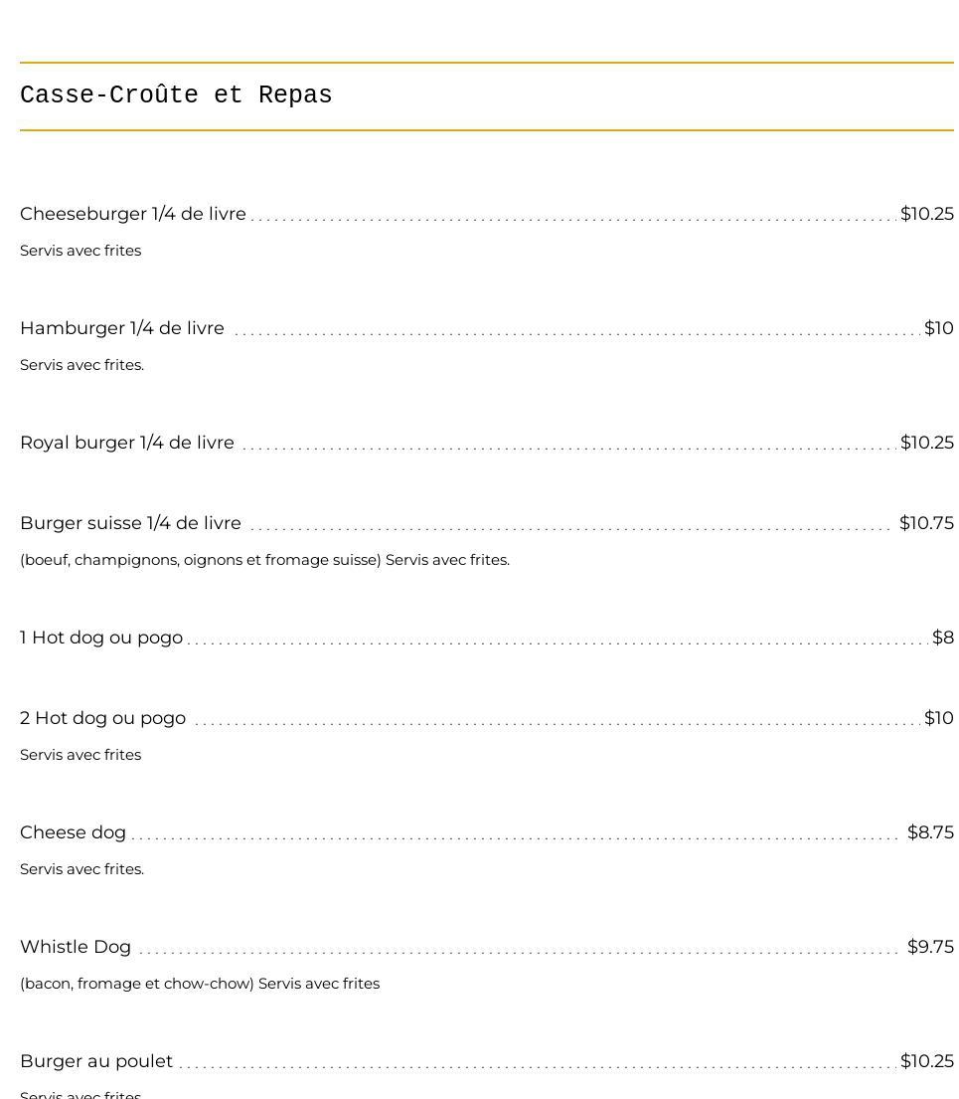Select the Hamburger 1/4 de livre item

click(x=122, y=328)
